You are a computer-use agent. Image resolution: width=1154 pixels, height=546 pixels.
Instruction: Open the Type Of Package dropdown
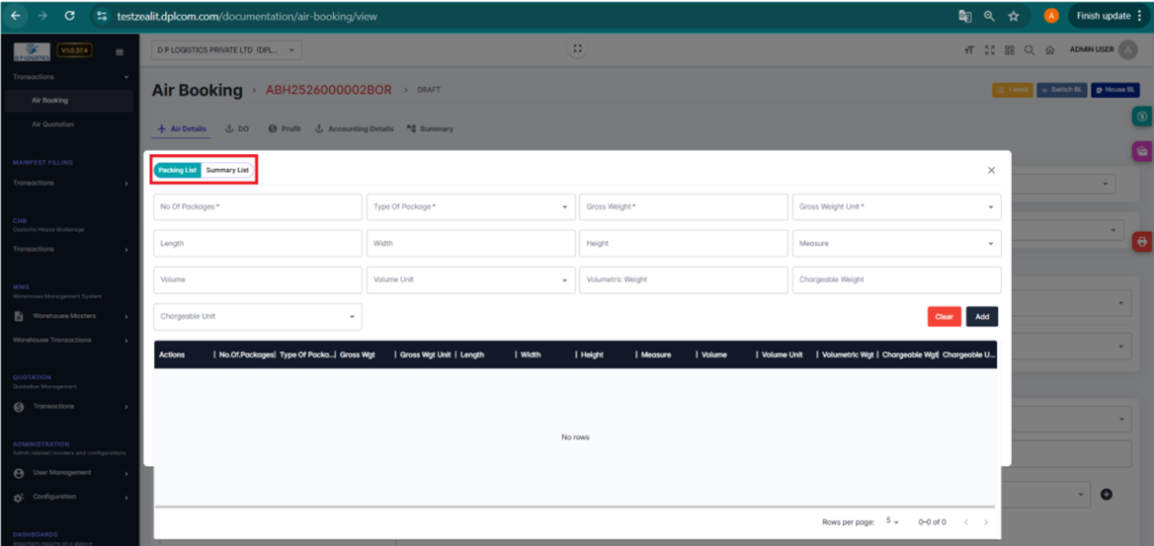470,207
